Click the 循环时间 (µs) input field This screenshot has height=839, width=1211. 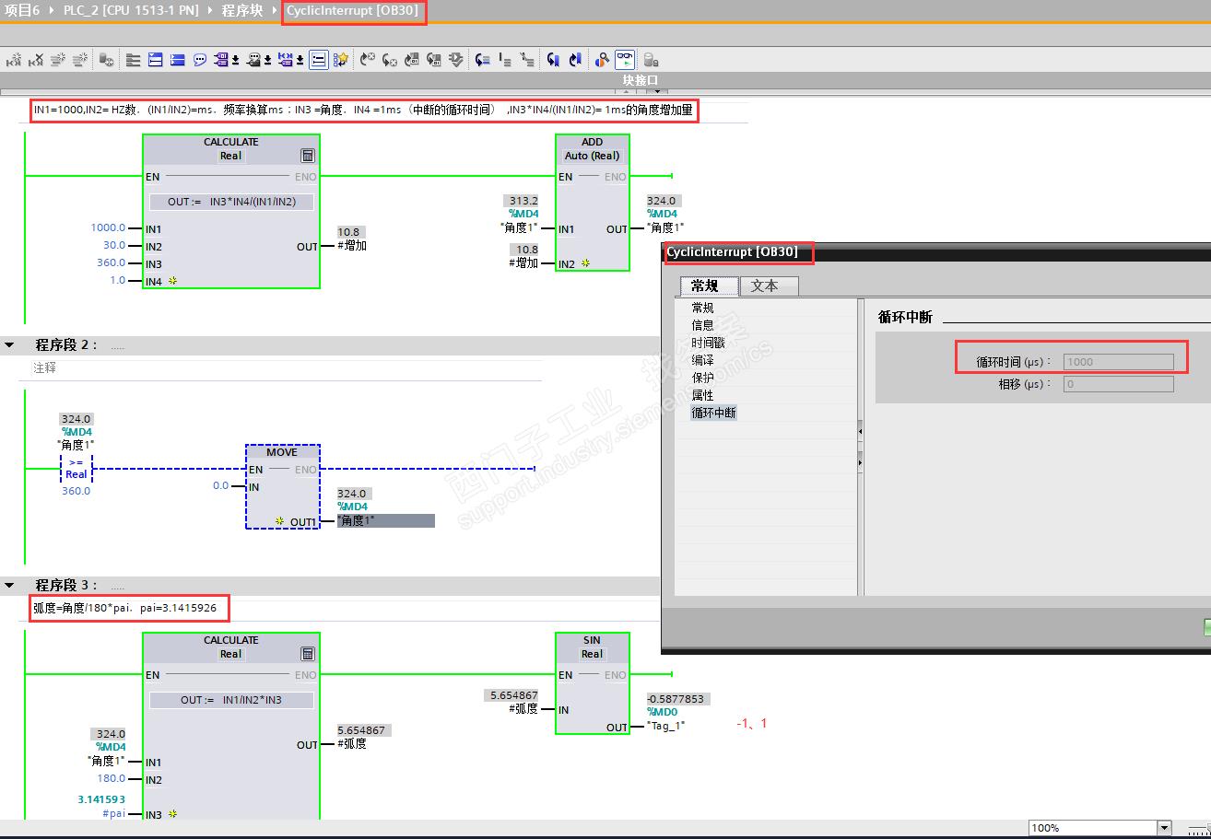click(x=1119, y=362)
